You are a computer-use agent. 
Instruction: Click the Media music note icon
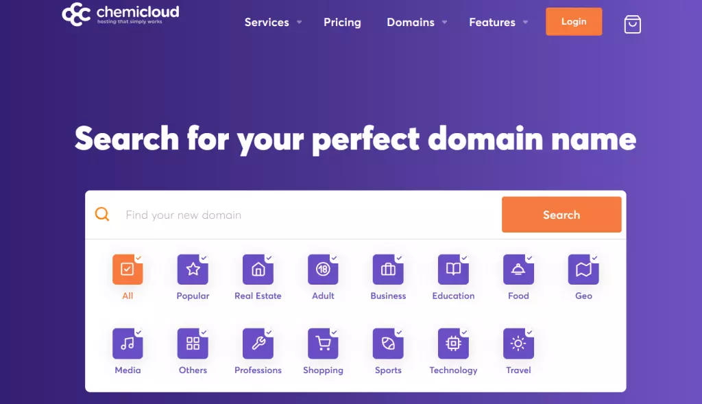[x=128, y=343]
